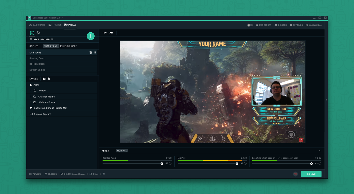Select the Background Image (Delete Me) layer

[x=62, y=108]
